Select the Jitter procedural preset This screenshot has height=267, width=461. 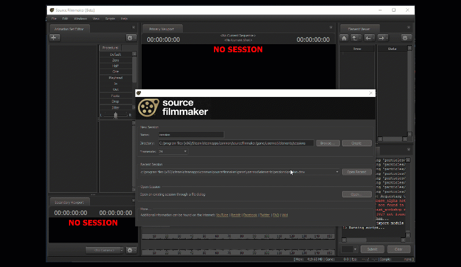115,107
